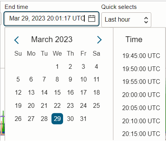Screen dimensions: 166x141
Task: Choose 20:00:00 UTC time option
Action: click(141, 95)
